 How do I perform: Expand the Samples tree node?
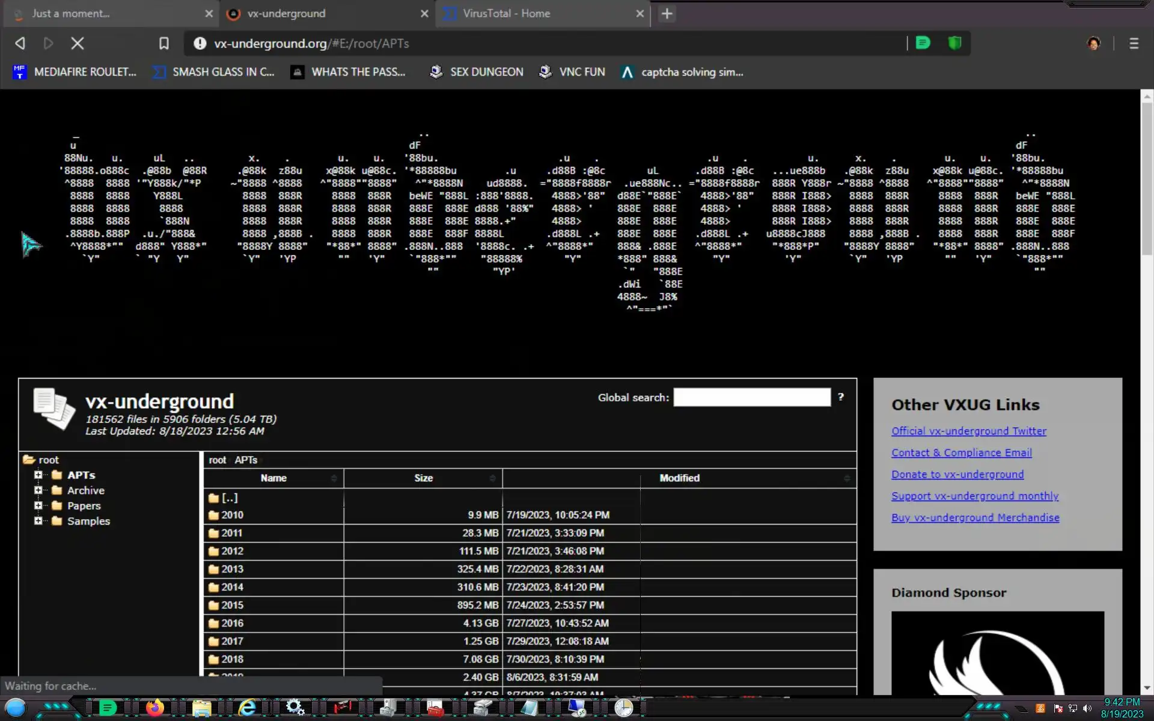point(38,521)
